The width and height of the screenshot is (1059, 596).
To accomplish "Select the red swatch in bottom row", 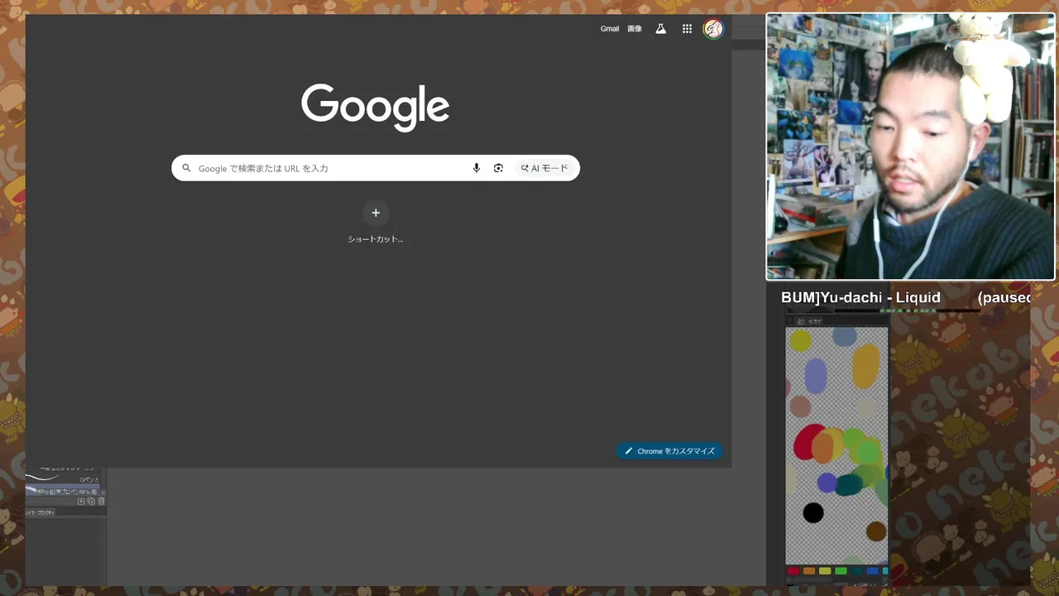I will 793,571.
